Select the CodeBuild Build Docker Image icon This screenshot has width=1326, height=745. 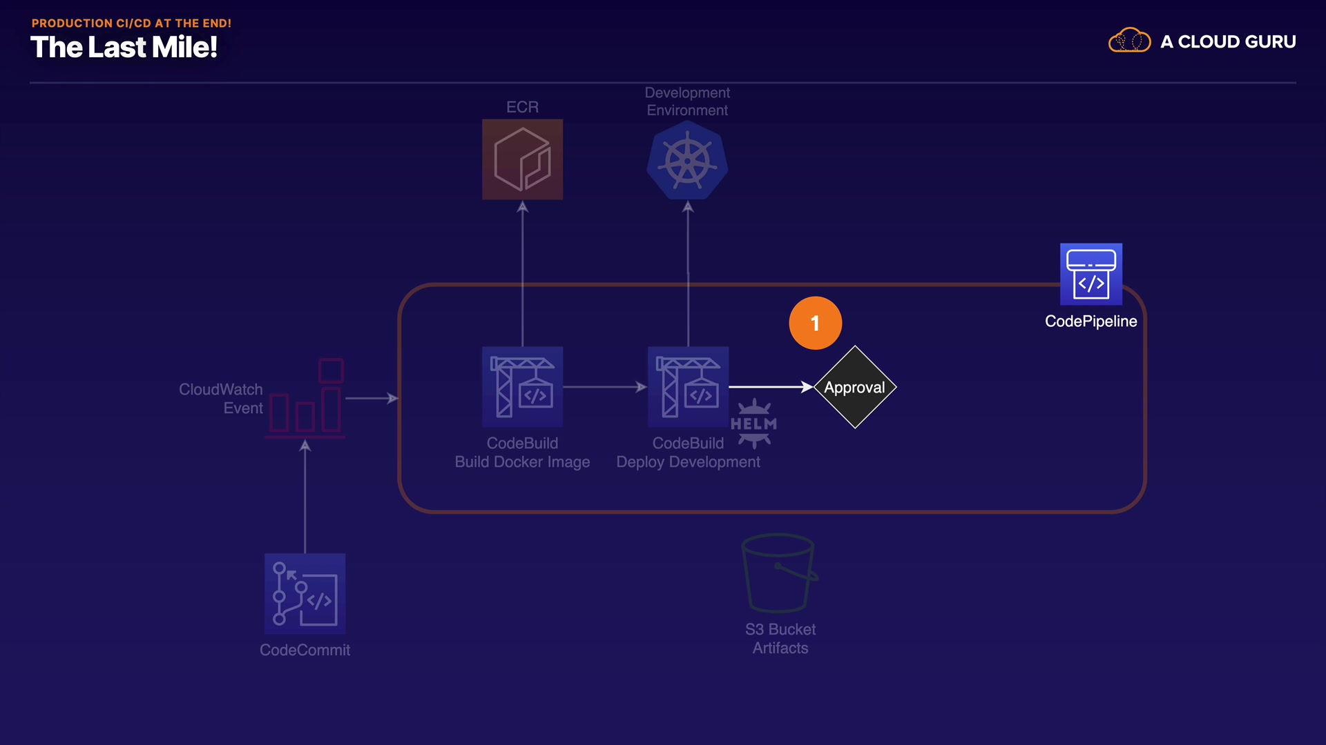coord(522,387)
